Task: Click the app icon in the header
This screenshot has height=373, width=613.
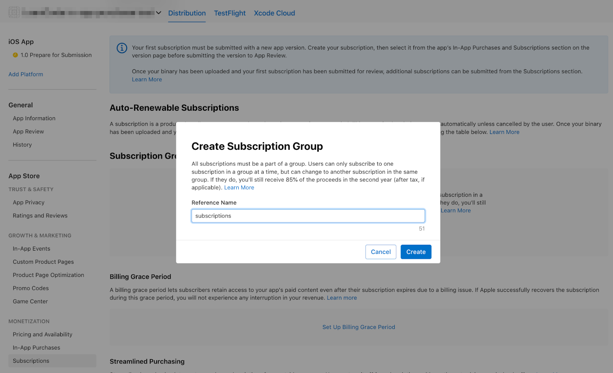Action: (x=14, y=13)
